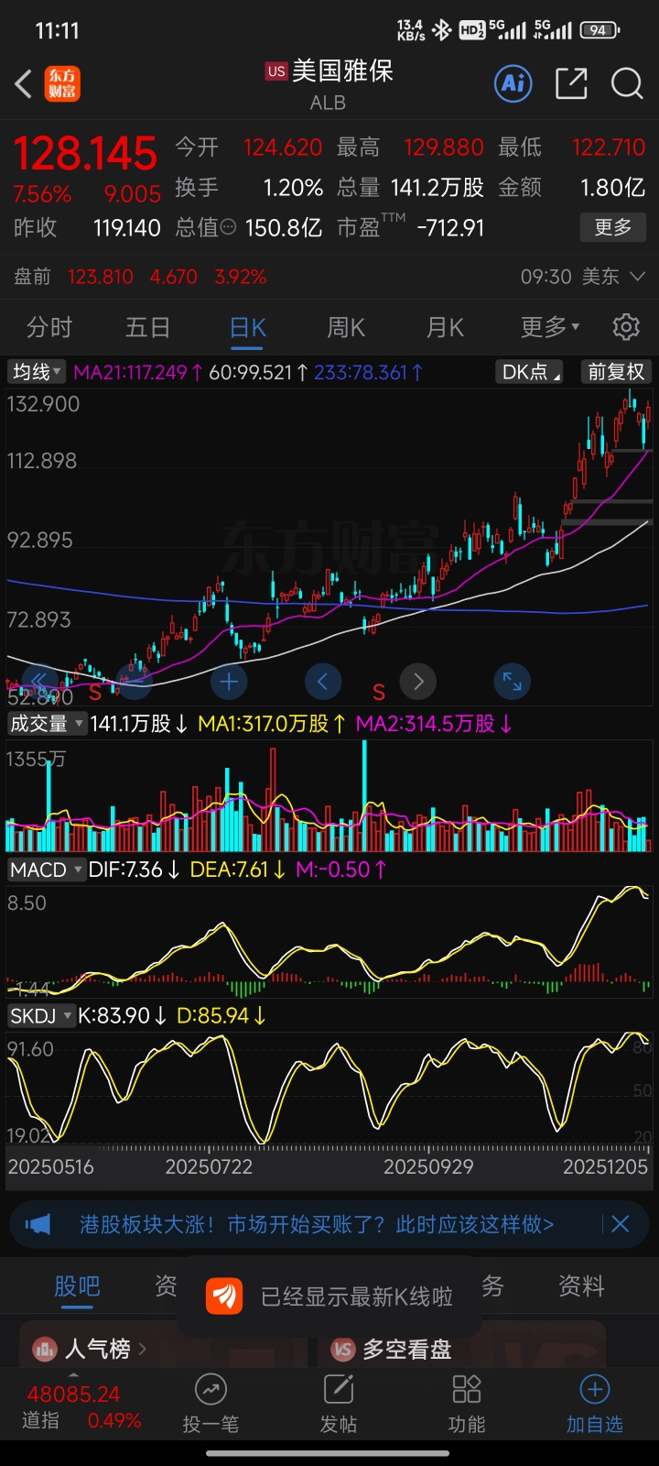Tap the 美国雅保 ALB stock title

(x=329, y=84)
